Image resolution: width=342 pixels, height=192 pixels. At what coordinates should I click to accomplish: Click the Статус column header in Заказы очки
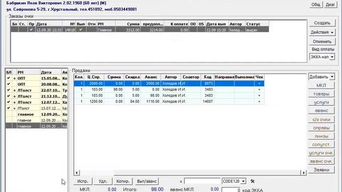(x=257, y=24)
